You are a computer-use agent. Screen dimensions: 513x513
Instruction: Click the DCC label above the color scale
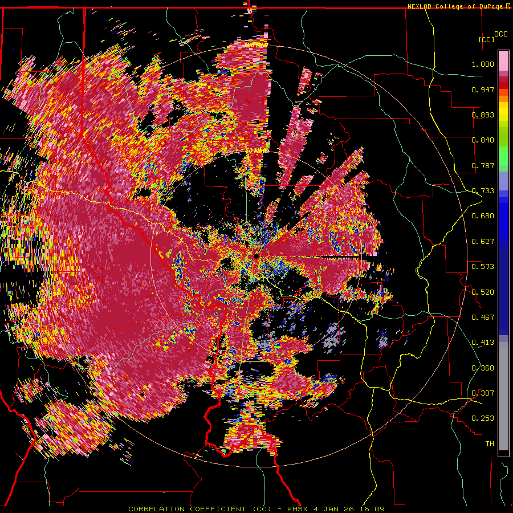point(500,34)
